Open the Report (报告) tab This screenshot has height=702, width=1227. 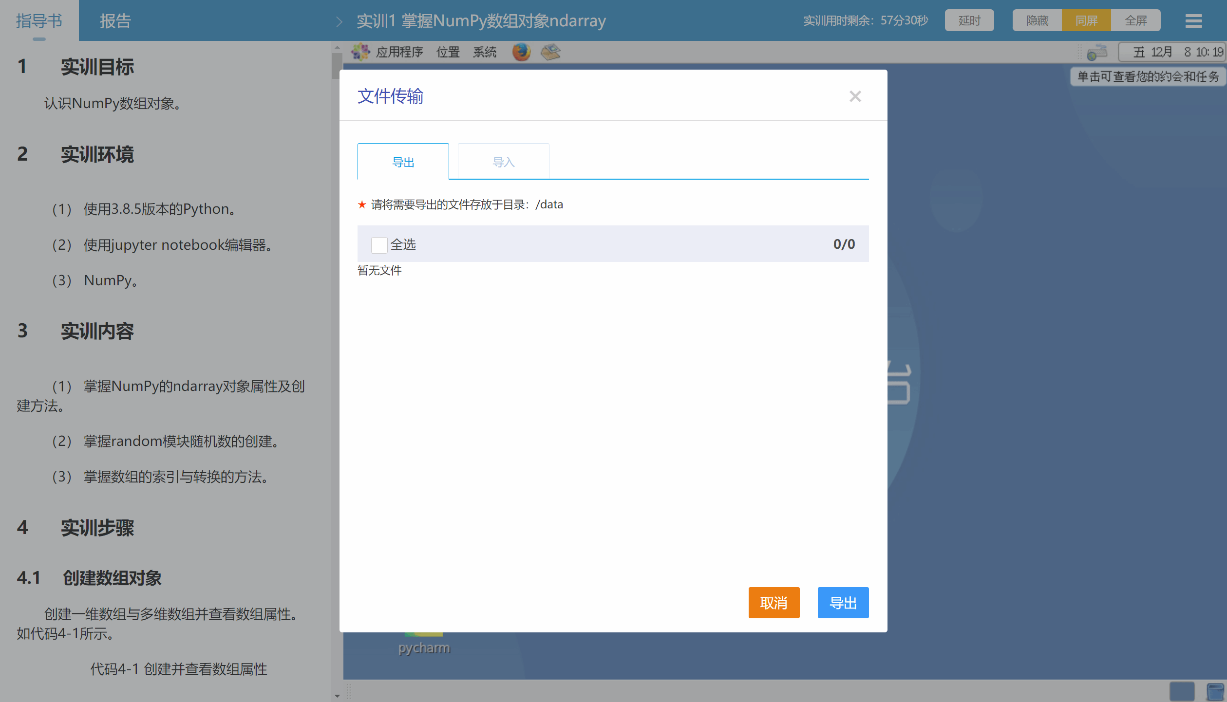click(115, 21)
